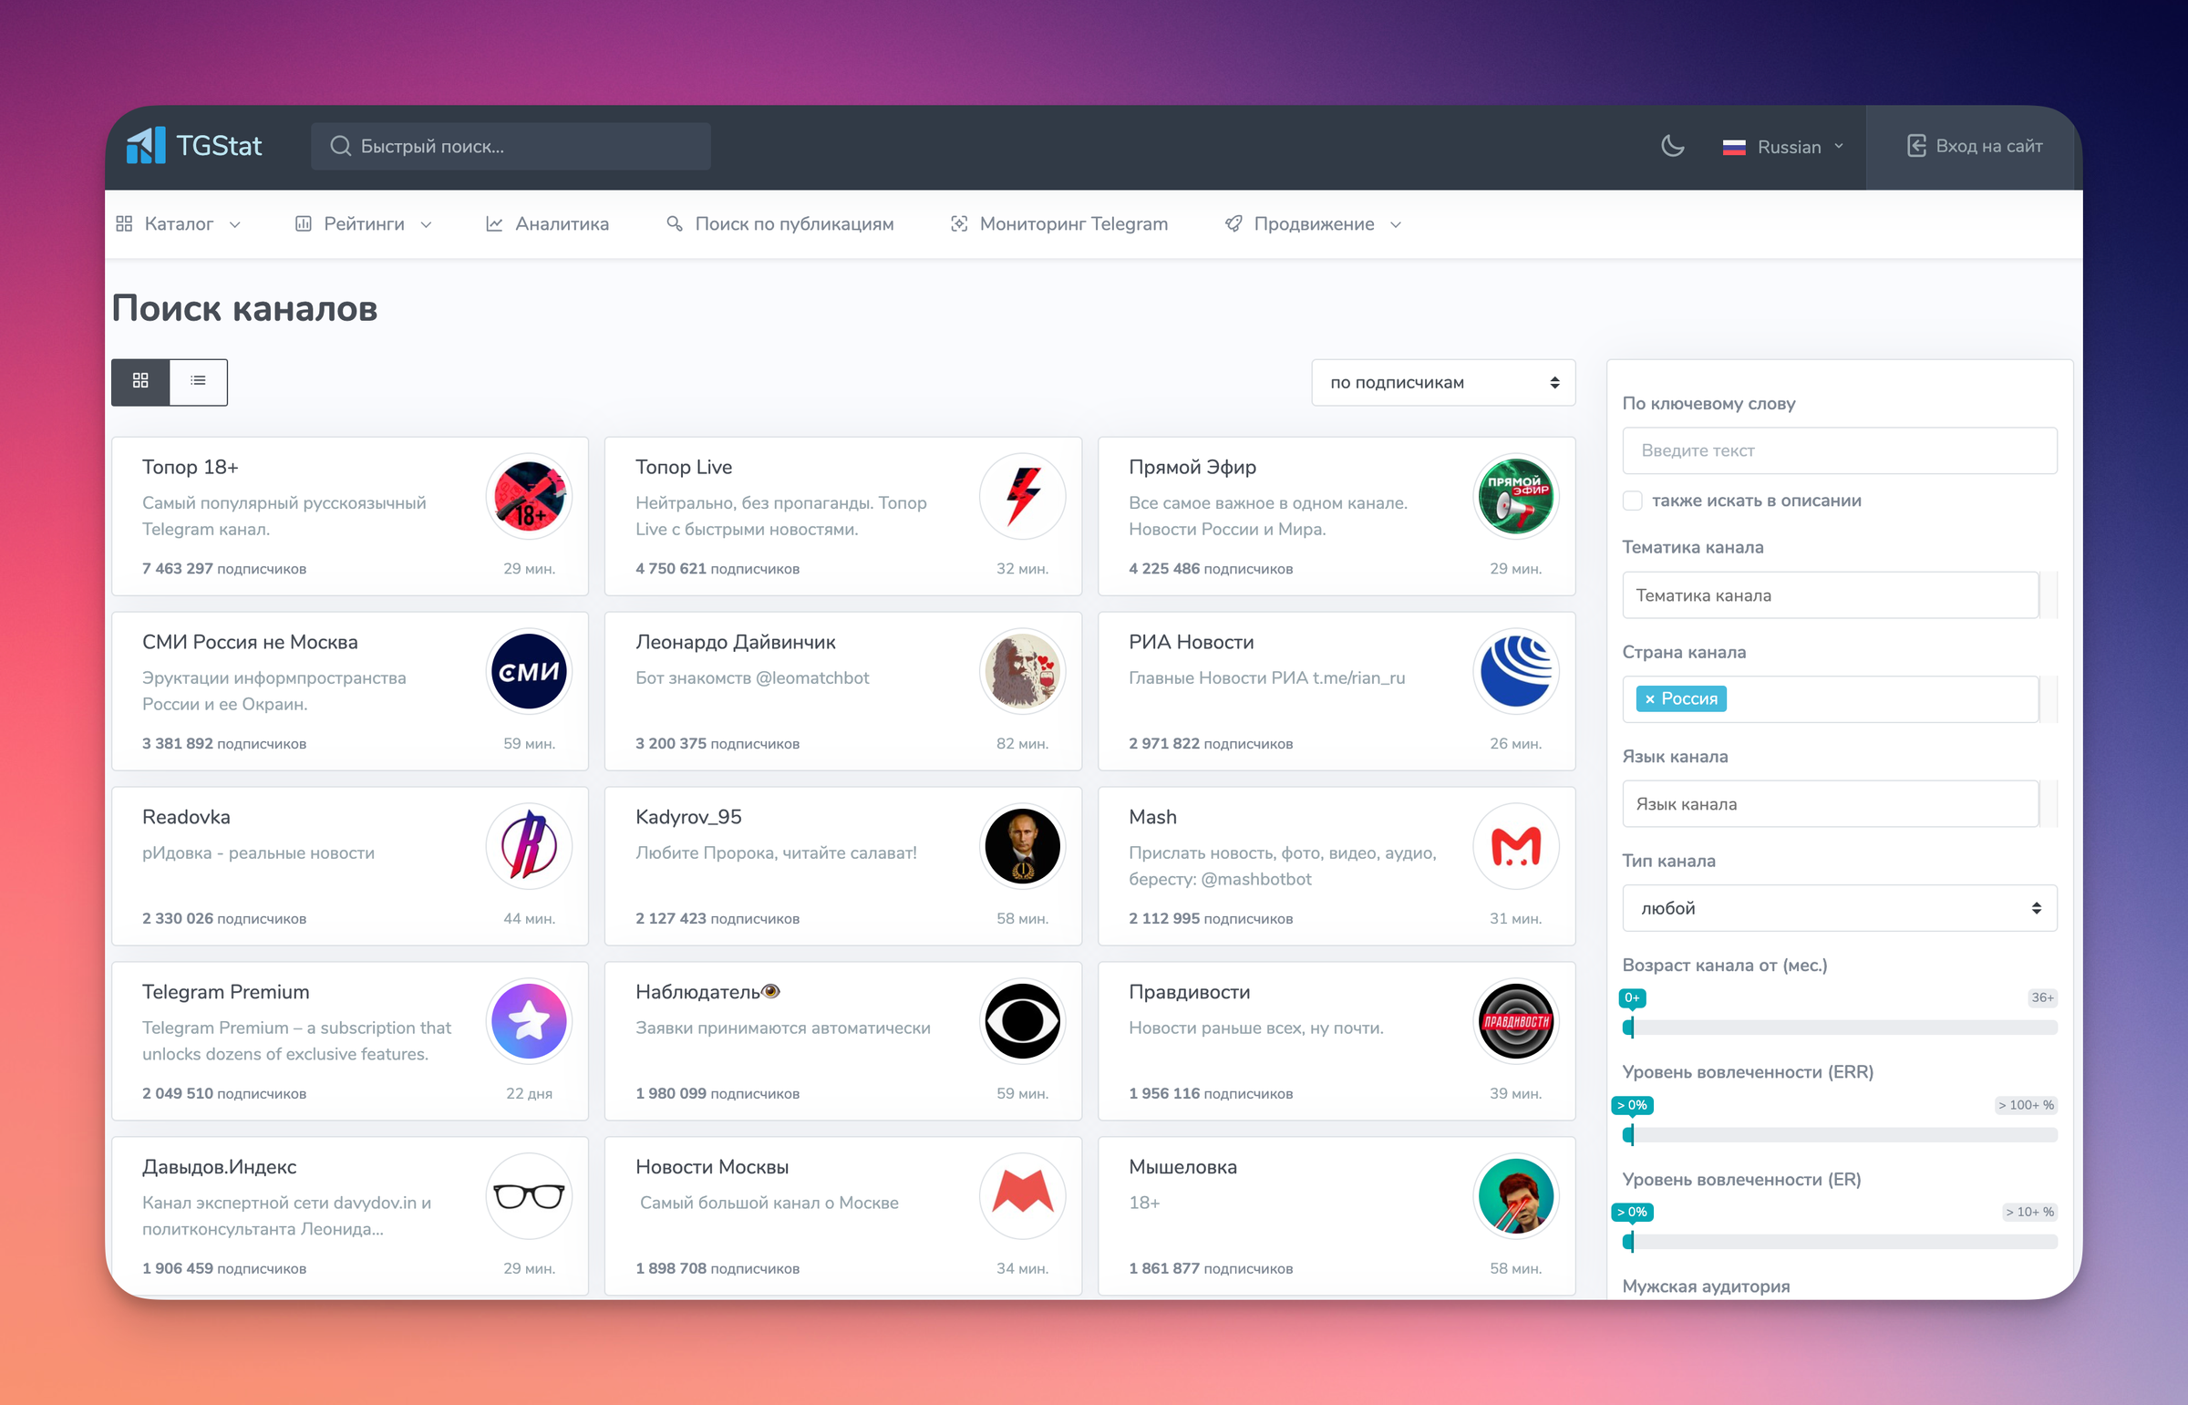Screen dimensions: 2188x1405
Task: Click the Russian flag icon
Action: point(1735,146)
